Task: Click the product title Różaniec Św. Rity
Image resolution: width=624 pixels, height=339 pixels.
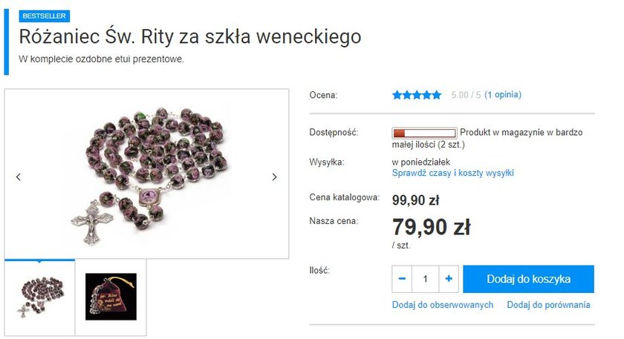Action: (190, 36)
